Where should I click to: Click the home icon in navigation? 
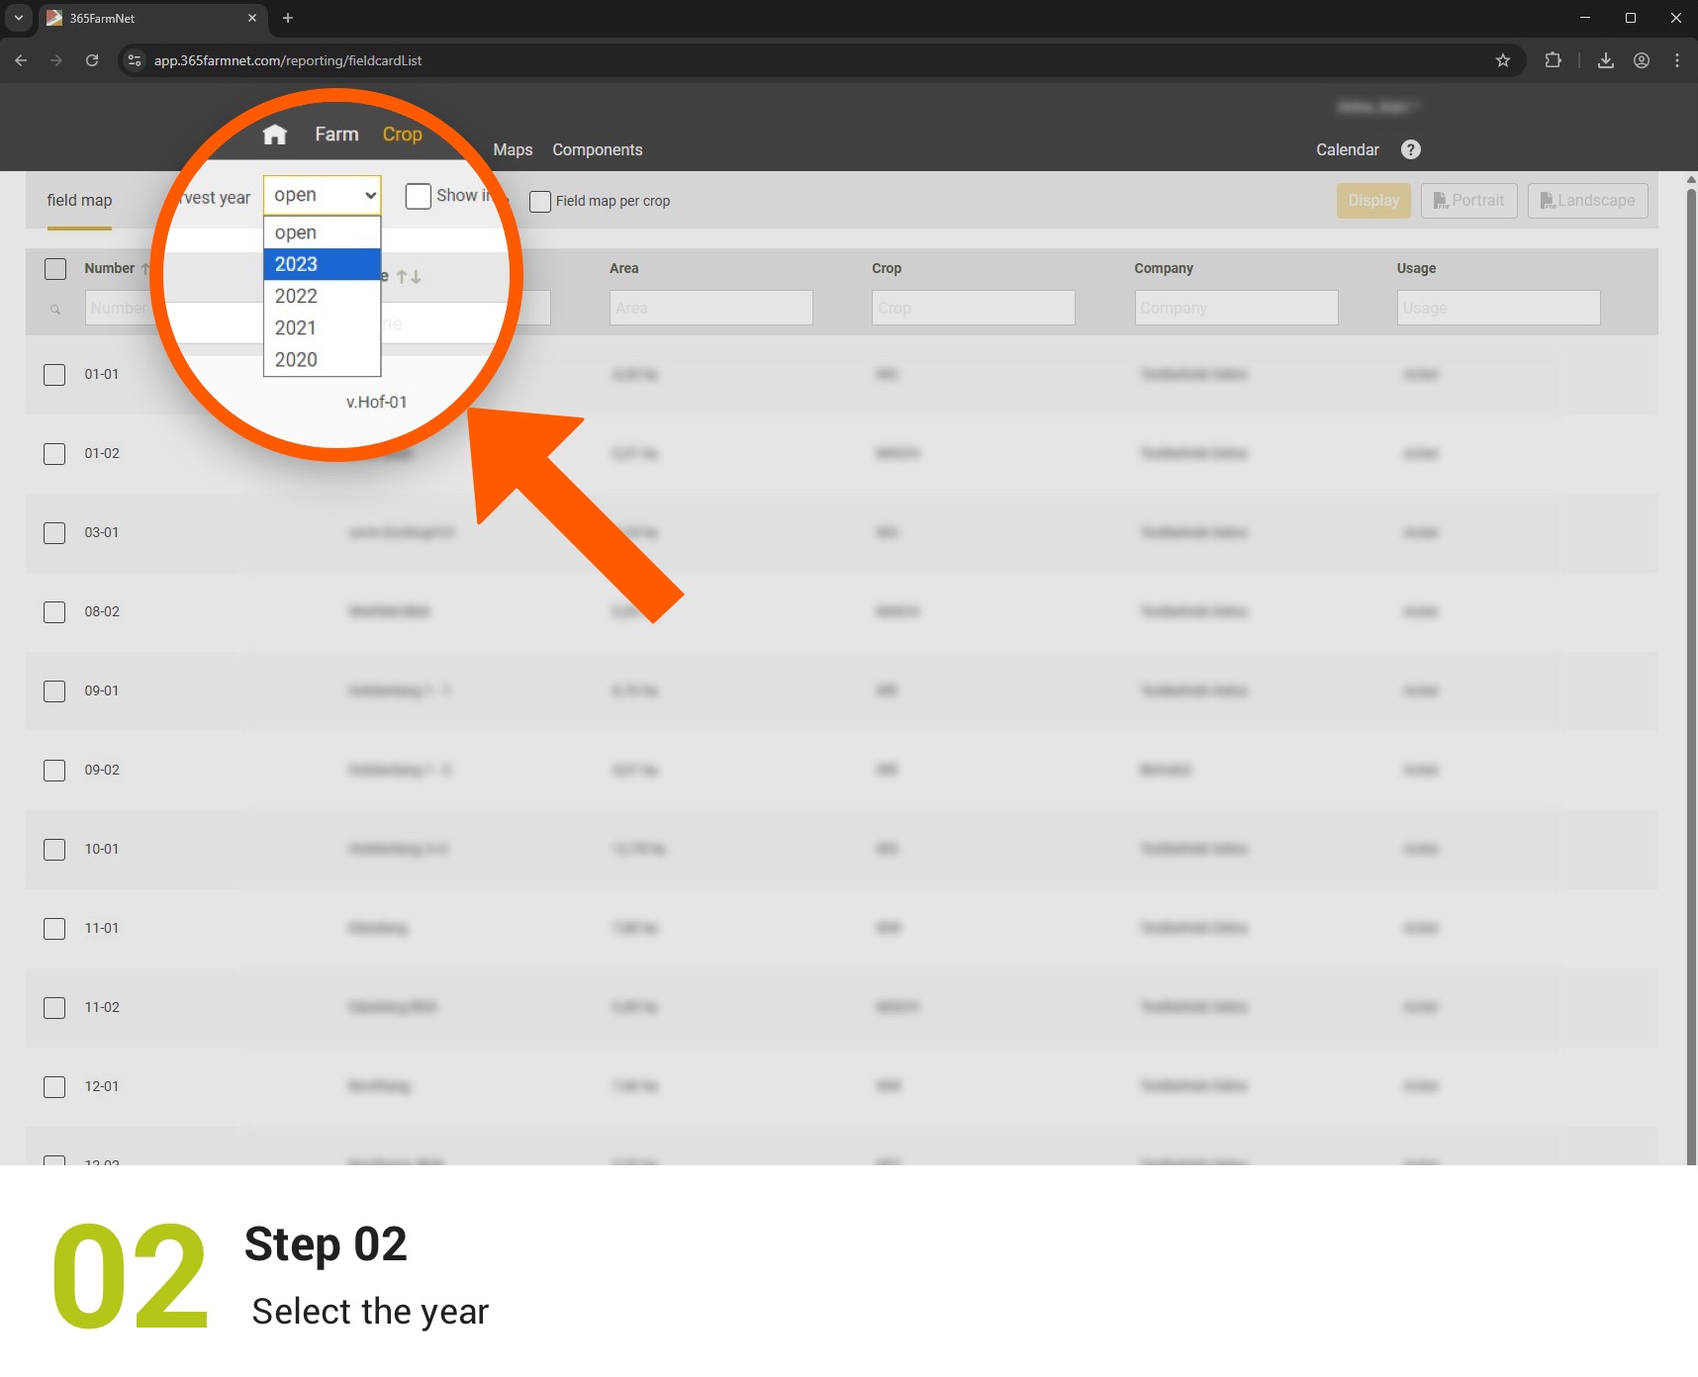[x=275, y=135]
